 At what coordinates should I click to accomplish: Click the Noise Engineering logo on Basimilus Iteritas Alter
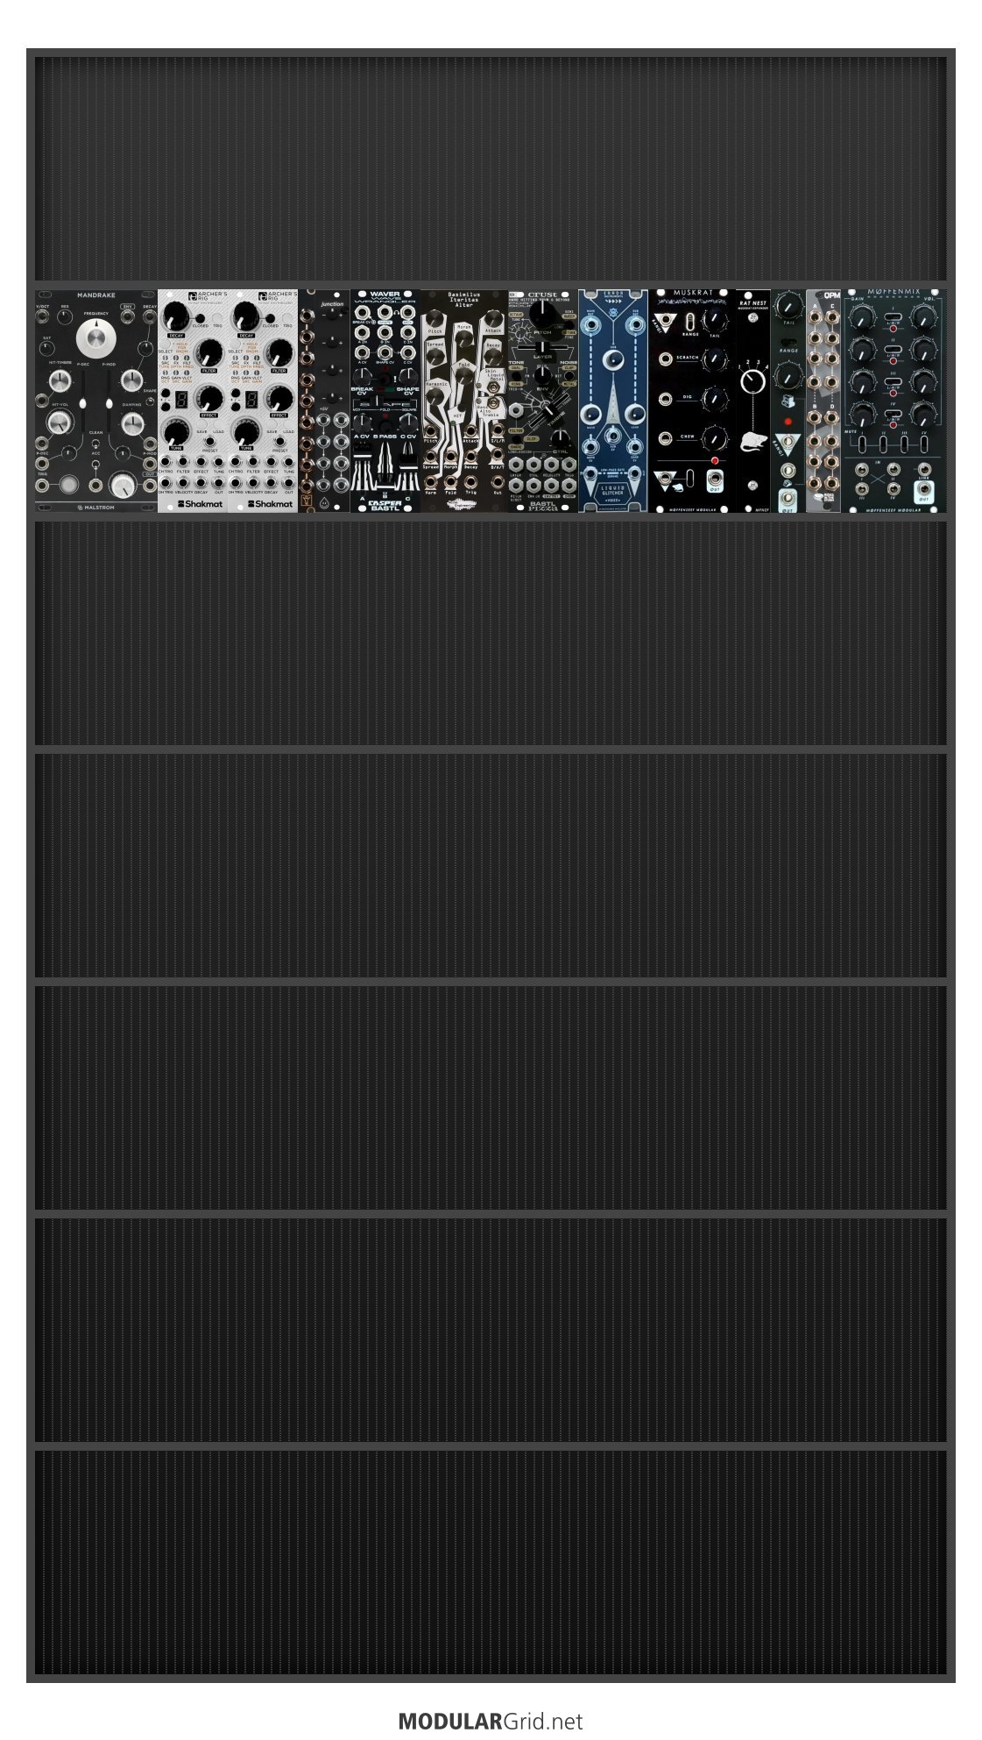(x=460, y=503)
